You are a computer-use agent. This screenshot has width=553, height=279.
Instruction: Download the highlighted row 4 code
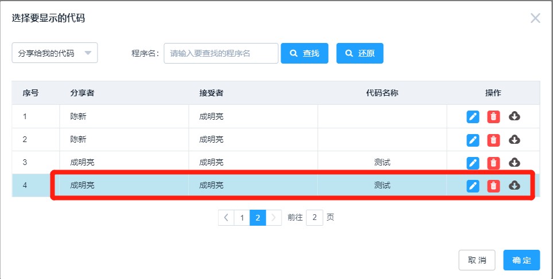tap(514, 185)
